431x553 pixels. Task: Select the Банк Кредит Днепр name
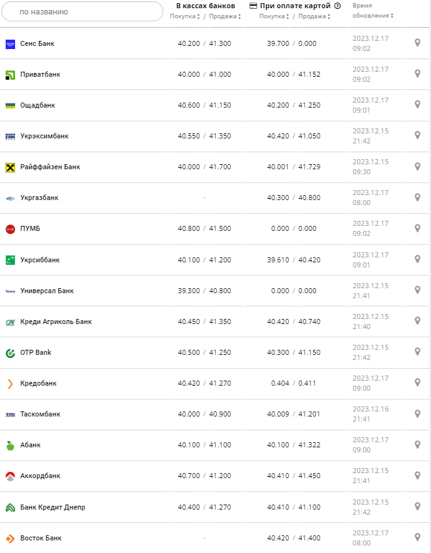(x=53, y=507)
